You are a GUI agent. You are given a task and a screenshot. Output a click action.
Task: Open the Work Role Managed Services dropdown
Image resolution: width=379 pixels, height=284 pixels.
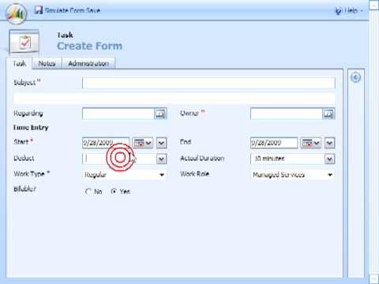tap(293, 174)
